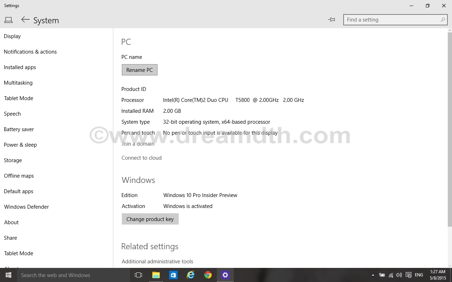Restore down the Settings window
Viewport: 452px width, 282px height.
[x=428, y=6]
